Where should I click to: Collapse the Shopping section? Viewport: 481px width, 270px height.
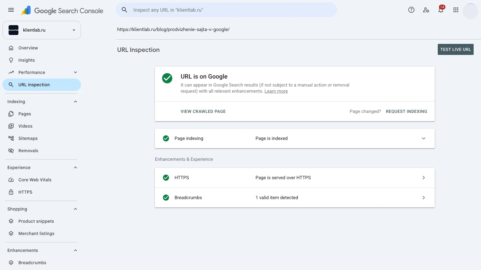point(75,209)
